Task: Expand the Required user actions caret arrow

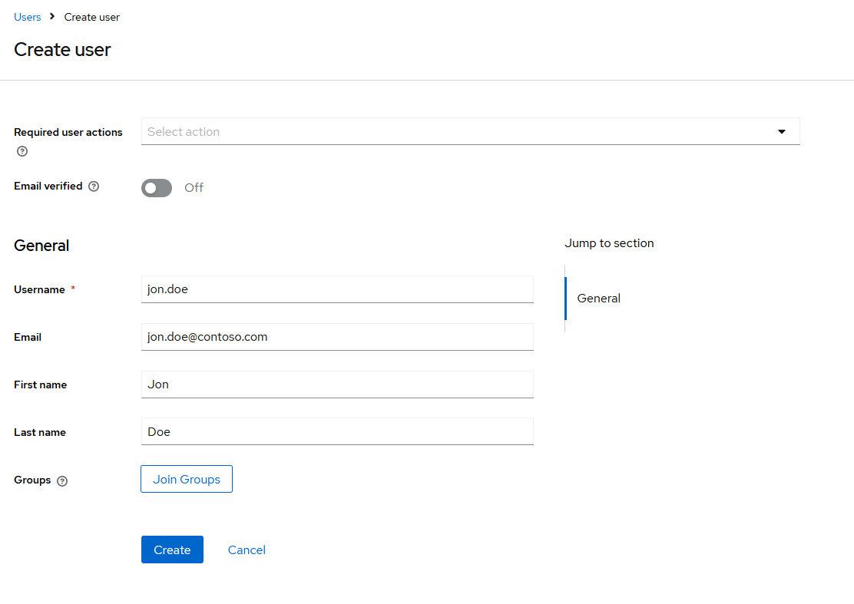Action: [781, 132]
